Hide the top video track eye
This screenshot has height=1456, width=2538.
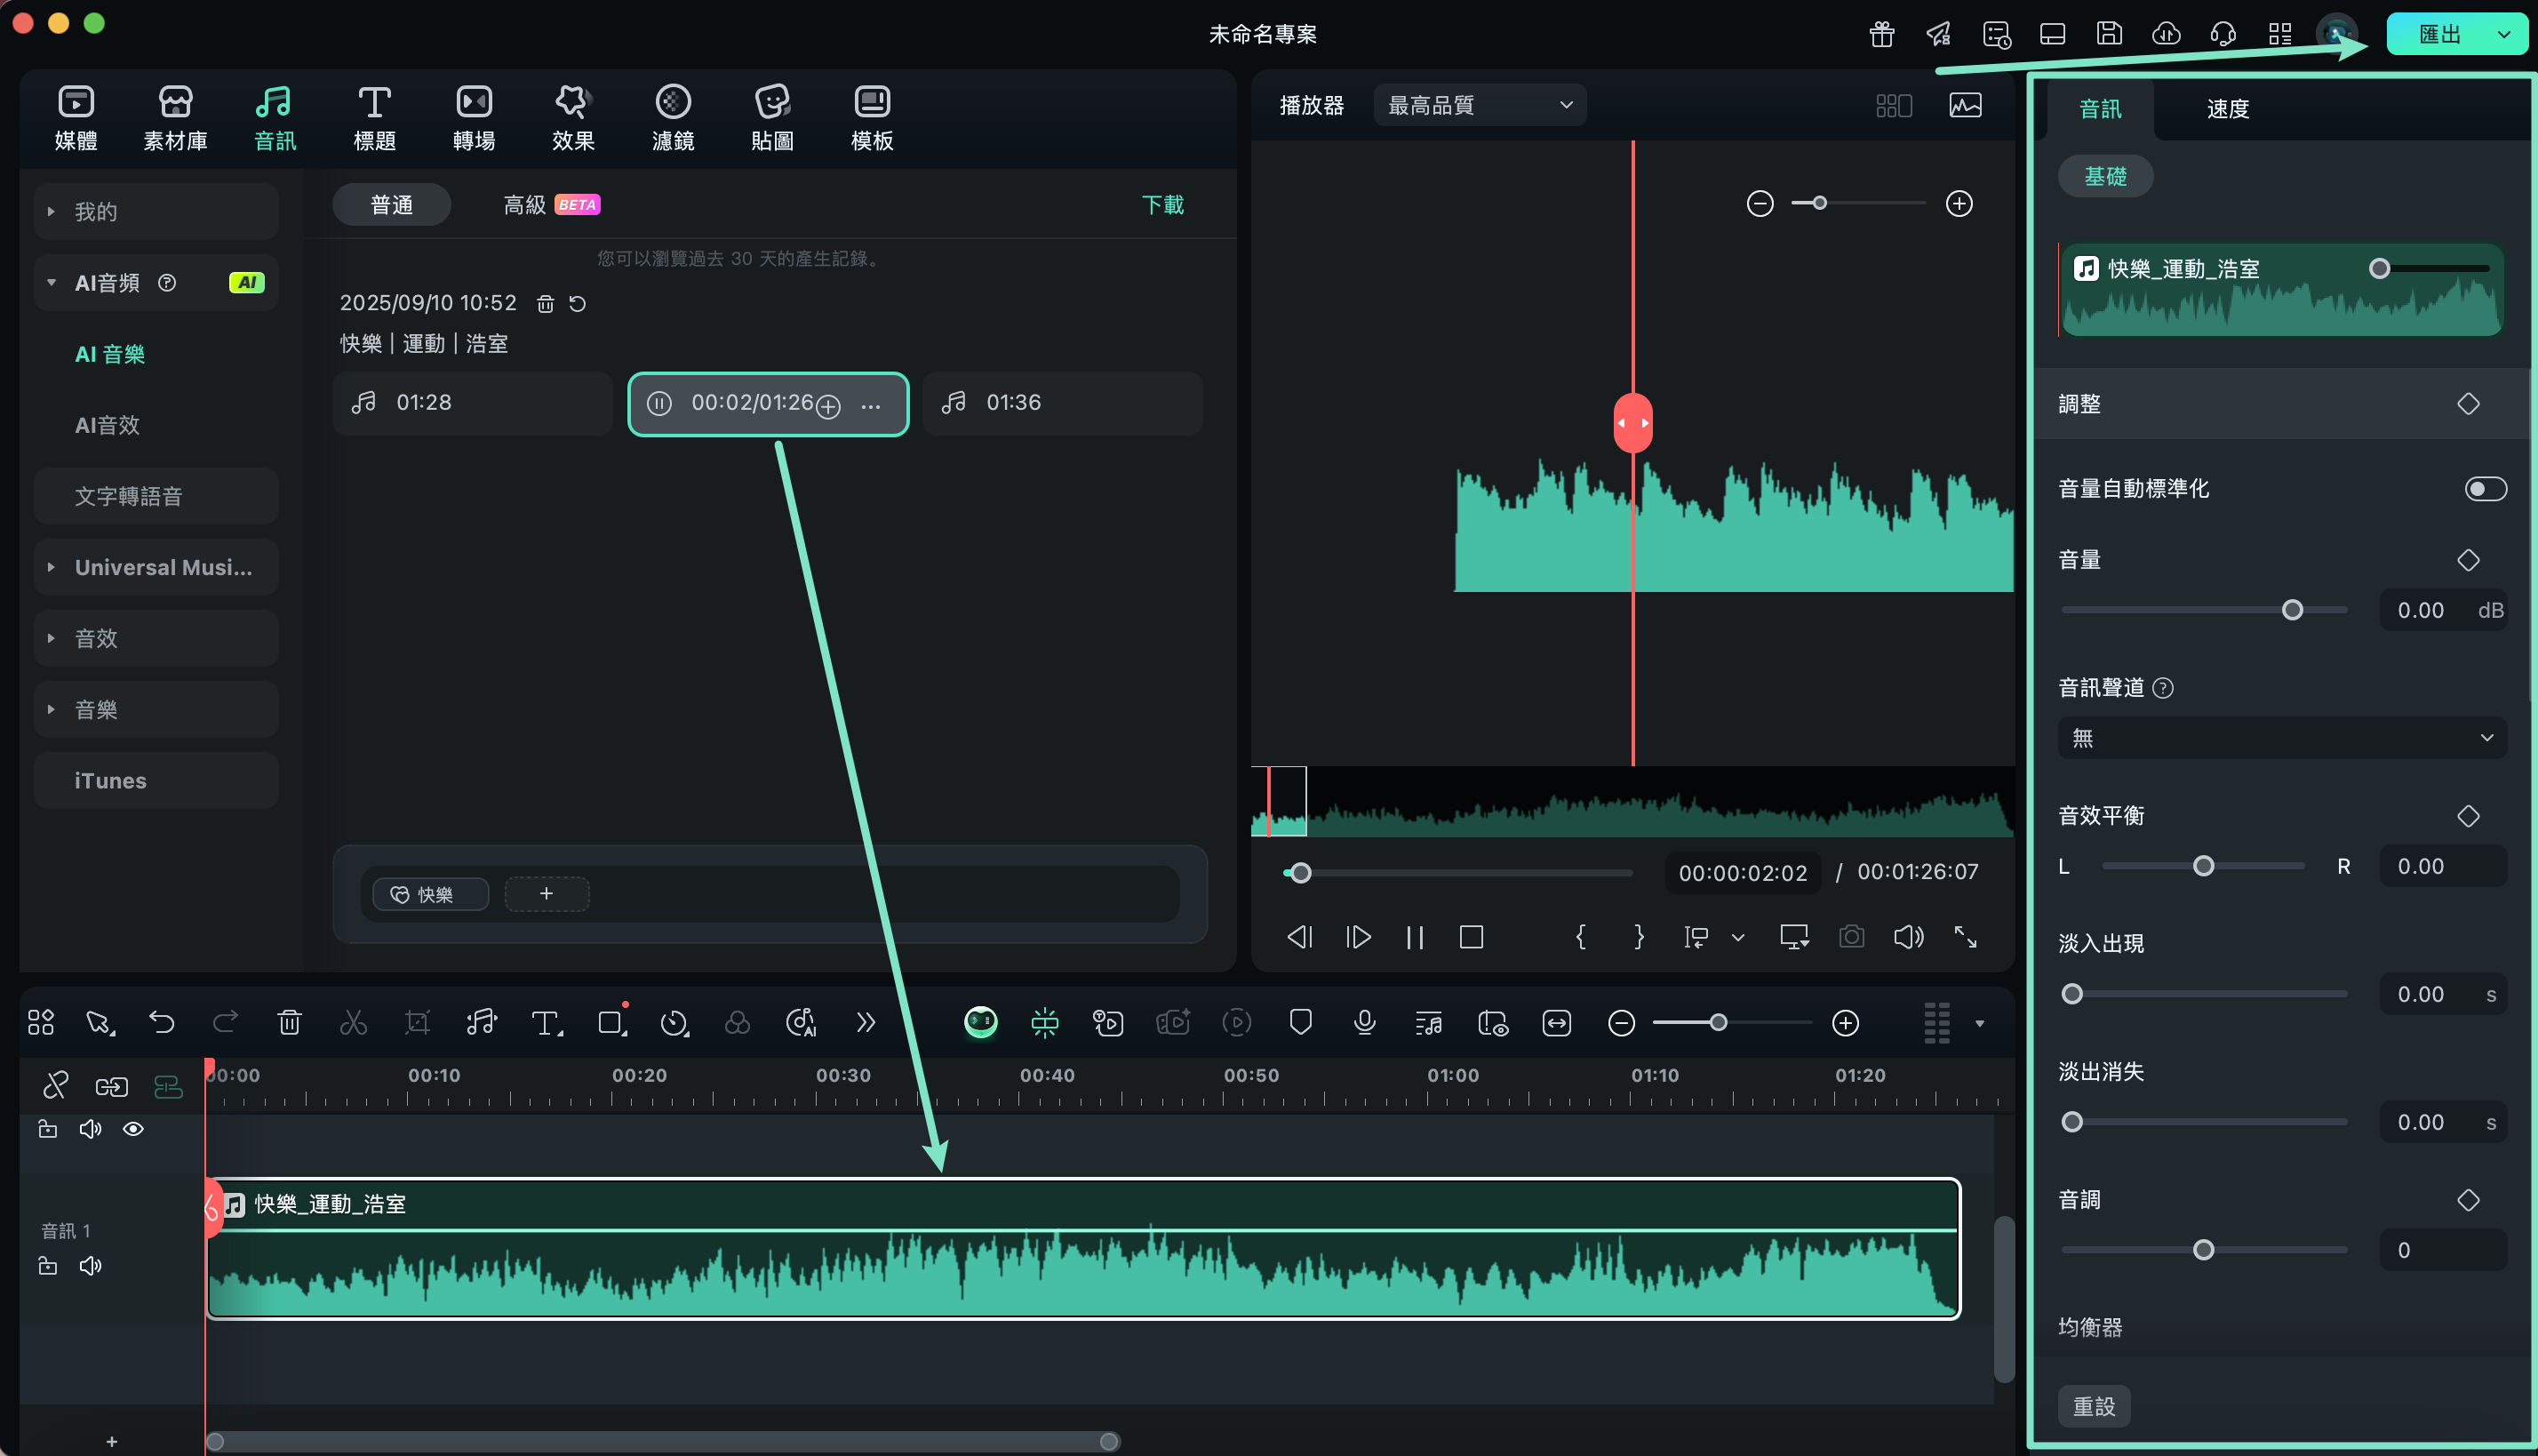pyautogui.click(x=133, y=1129)
